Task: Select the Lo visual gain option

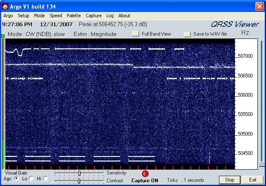Action: pos(31,178)
